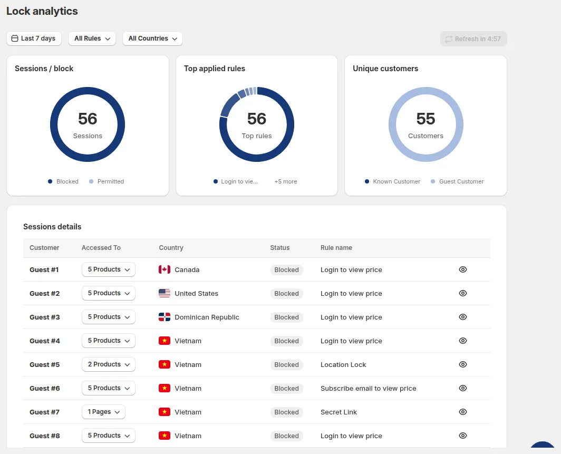561x454 pixels.
Task: View details for Guest #8 session
Action: [x=462, y=436]
